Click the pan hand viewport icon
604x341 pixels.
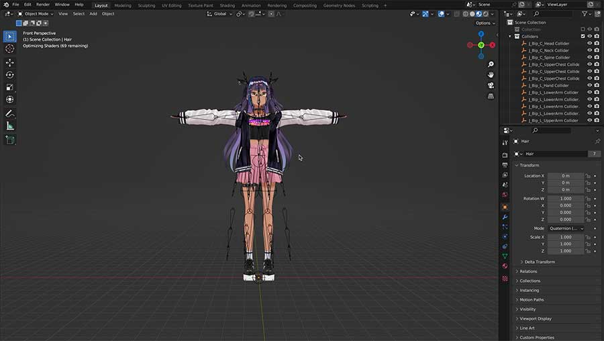491,75
